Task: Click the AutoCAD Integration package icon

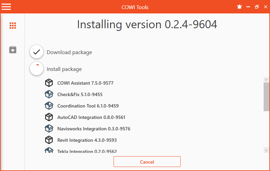Action: coord(49,117)
